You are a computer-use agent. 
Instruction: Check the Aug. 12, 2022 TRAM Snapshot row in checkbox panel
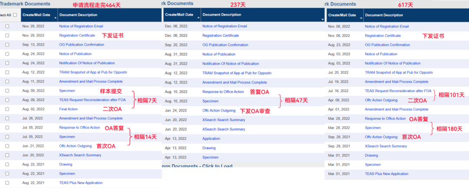click(7, 72)
